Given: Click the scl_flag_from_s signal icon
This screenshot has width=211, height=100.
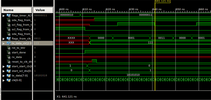Looking at the screenshot, I should point(9,29).
